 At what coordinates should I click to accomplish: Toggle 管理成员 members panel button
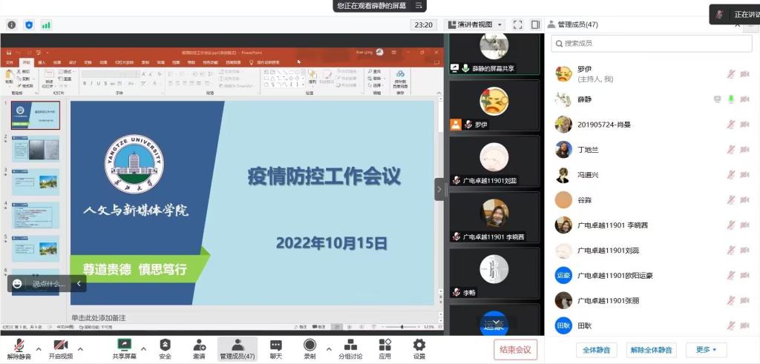[x=237, y=348]
